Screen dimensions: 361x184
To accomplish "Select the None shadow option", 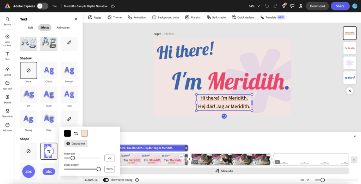I will click(29, 70).
